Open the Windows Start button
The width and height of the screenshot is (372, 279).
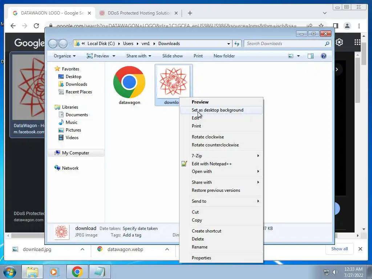click(x=10, y=272)
